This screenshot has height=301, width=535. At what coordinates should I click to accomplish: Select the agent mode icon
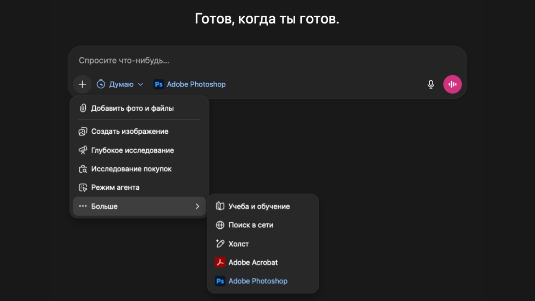tap(83, 187)
